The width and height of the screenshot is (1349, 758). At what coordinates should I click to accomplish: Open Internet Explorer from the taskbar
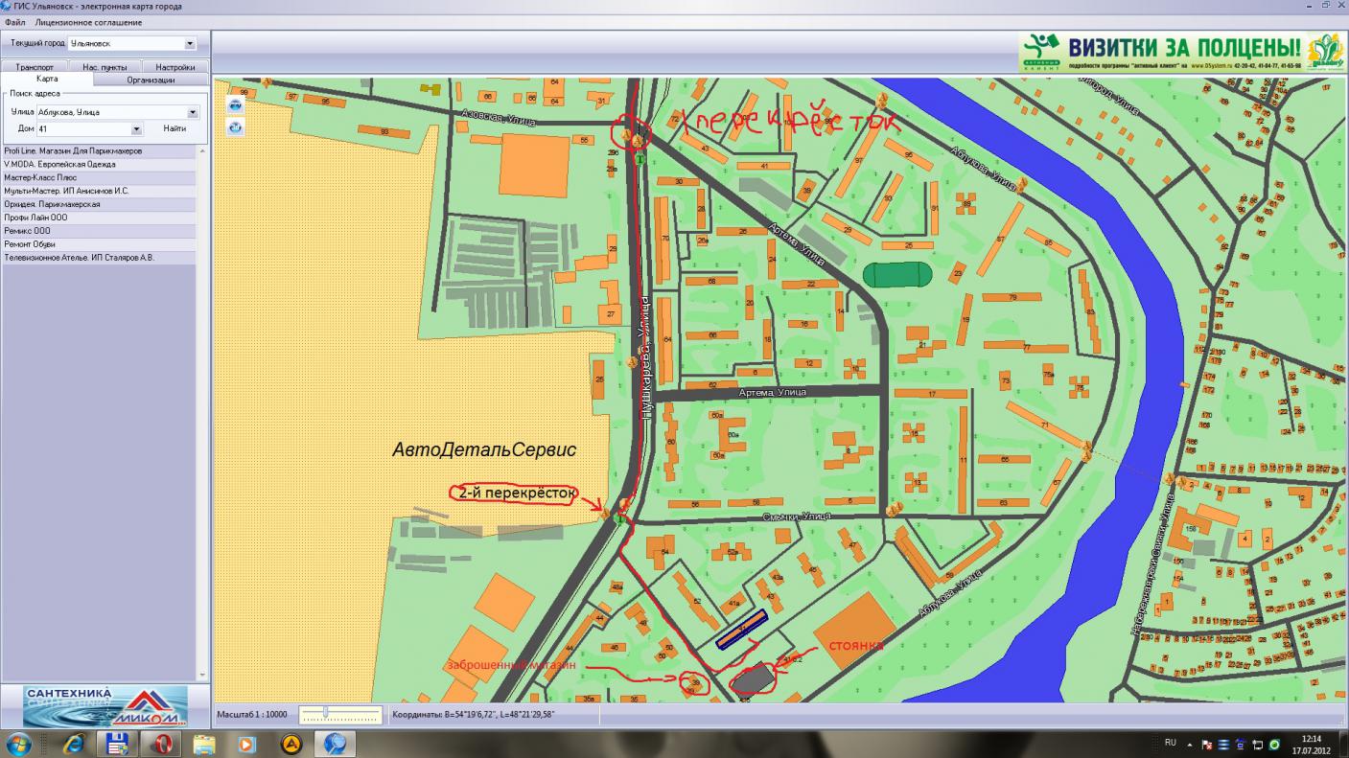click(x=72, y=744)
